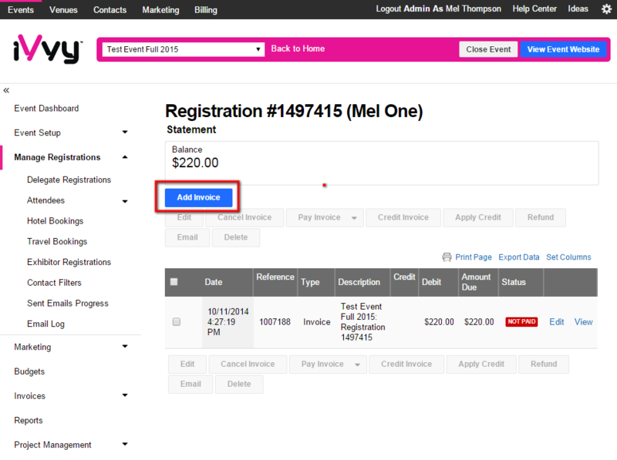Click the iVvy logo

pyautogui.click(x=48, y=49)
